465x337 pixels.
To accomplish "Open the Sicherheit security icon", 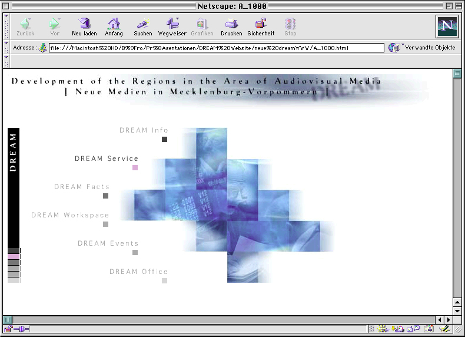I will (x=261, y=24).
